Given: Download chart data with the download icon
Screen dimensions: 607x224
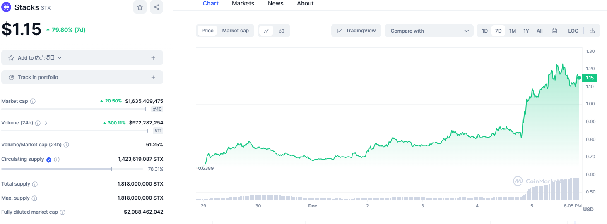Looking at the screenshot, I should click(x=592, y=31).
